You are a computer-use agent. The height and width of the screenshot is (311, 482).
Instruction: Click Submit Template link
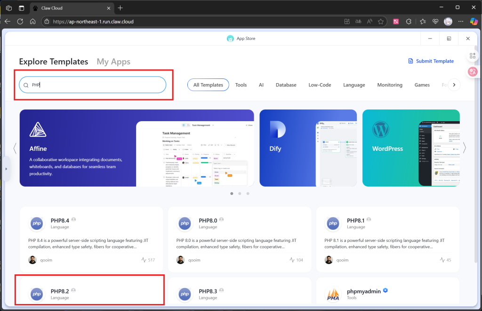431,61
